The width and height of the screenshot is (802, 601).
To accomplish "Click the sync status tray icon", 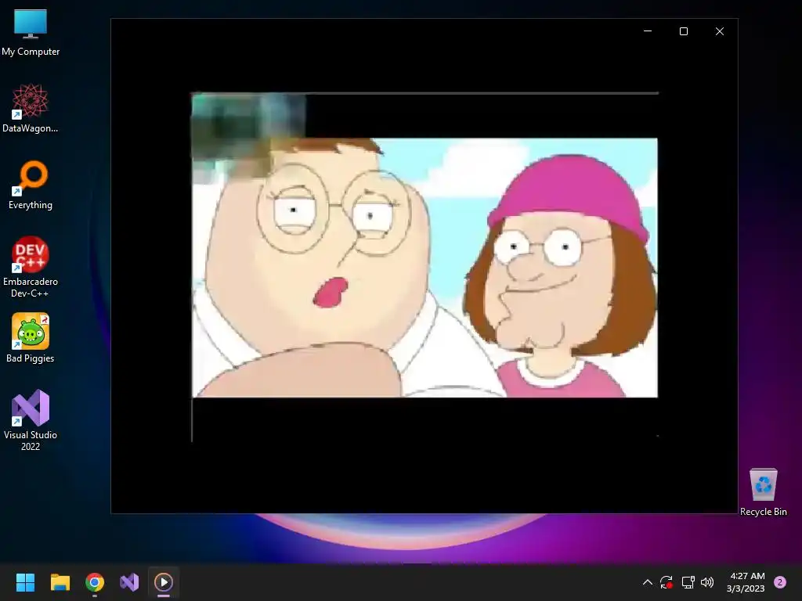I will pyautogui.click(x=667, y=582).
